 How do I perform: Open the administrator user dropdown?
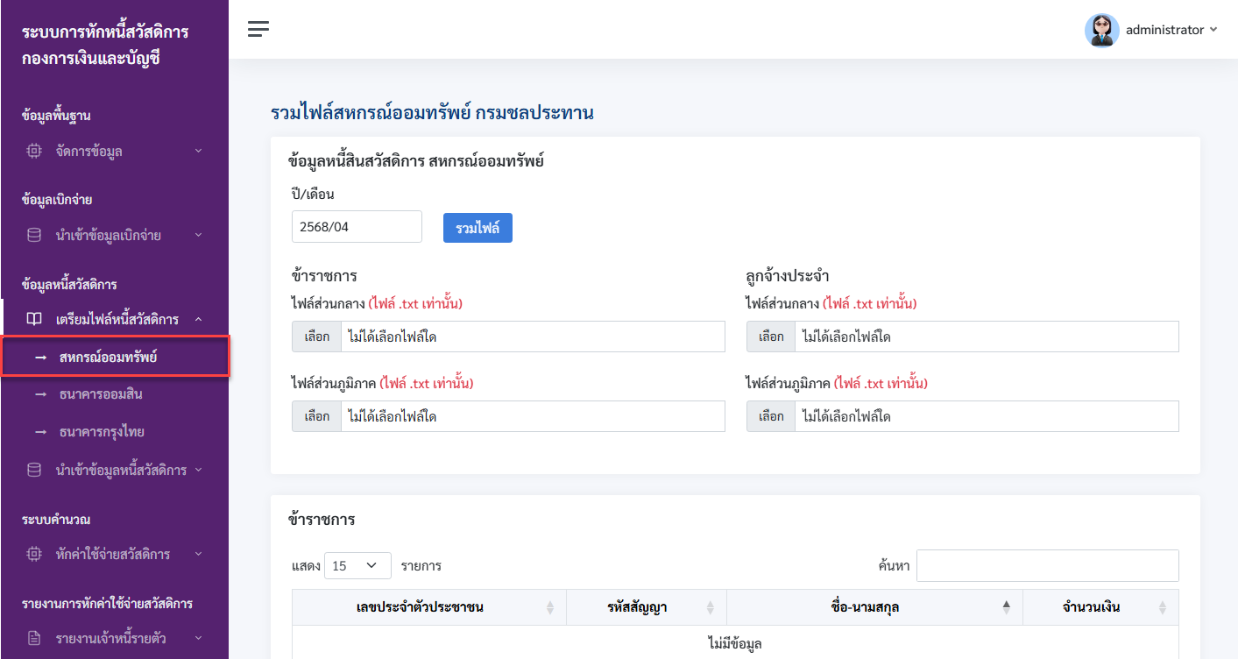click(x=1151, y=30)
